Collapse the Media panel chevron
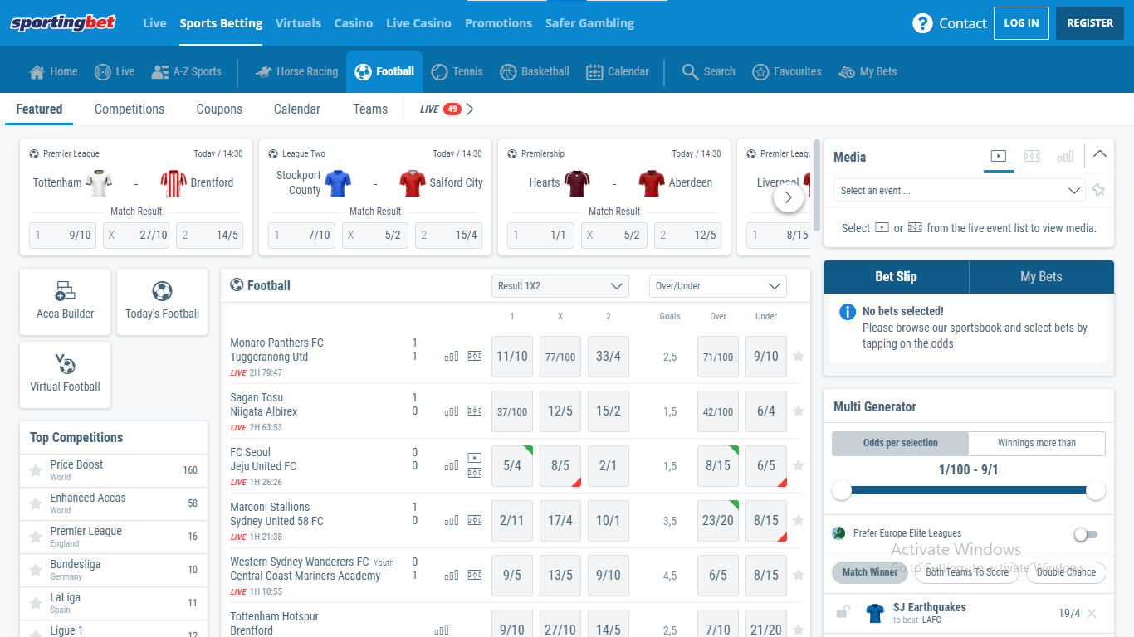The height and width of the screenshot is (637, 1134). 1100,155
